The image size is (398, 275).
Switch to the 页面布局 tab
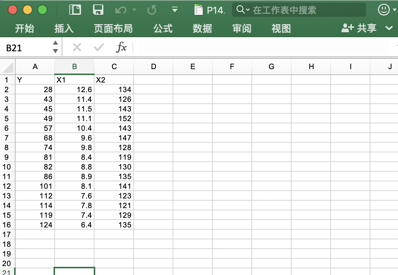pyautogui.click(x=113, y=28)
